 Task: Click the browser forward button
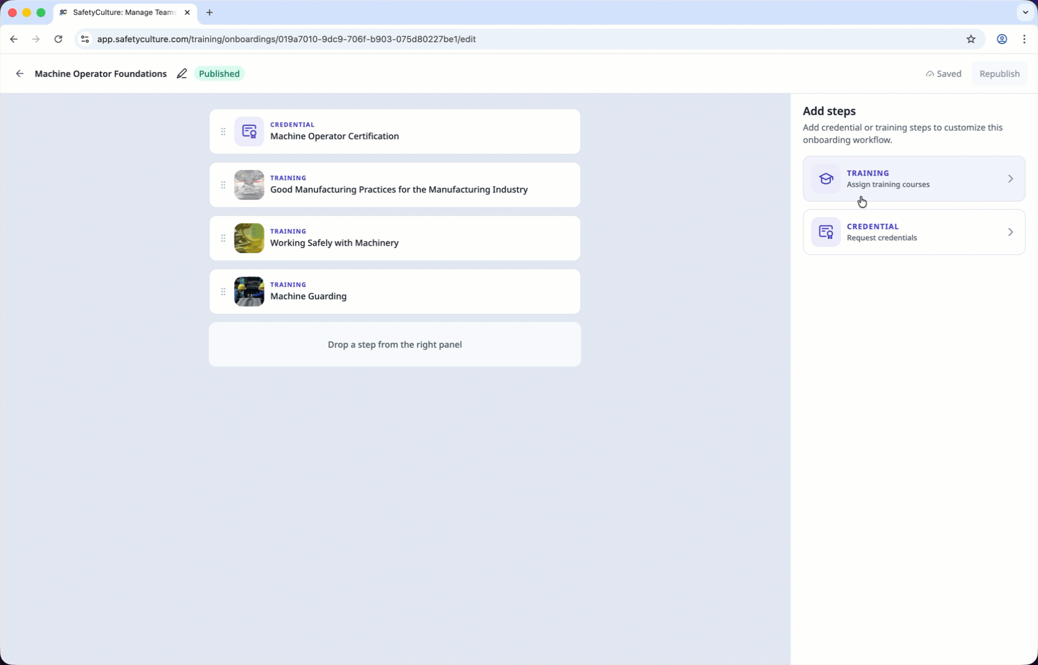36,39
